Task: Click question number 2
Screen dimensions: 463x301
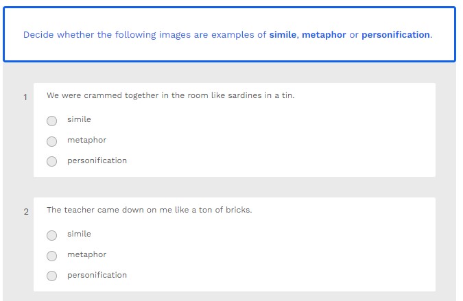Action: (26, 212)
